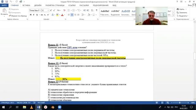
Task: Apply yellow text highlight color
Action: coord(57,15)
